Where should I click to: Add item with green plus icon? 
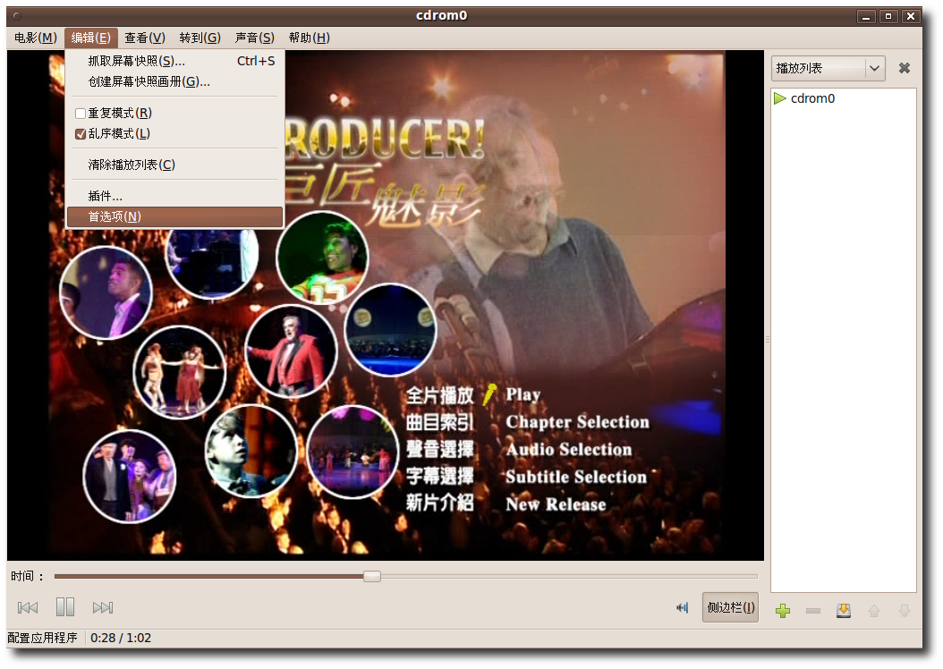click(x=783, y=611)
